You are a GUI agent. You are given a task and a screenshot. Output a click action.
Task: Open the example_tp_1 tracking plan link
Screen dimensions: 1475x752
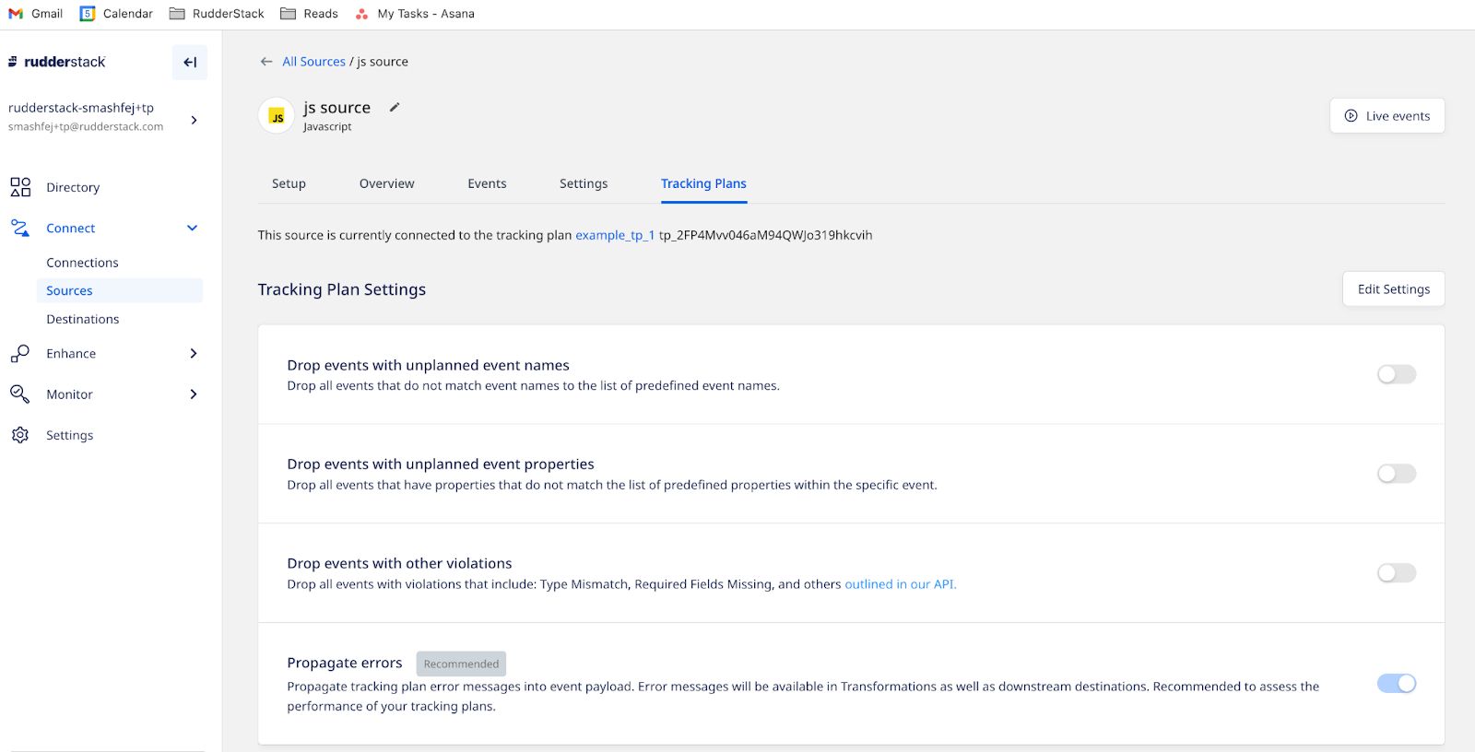tap(615, 235)
